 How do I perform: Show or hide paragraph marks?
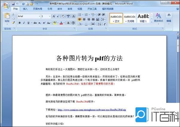click(x=105, y=24)
